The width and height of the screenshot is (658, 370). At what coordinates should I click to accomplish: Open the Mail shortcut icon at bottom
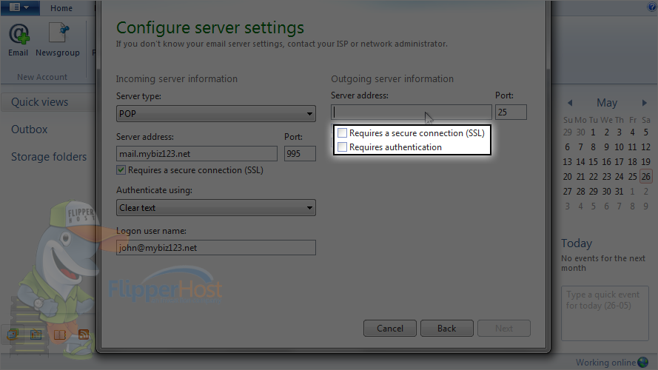point(13,334)
